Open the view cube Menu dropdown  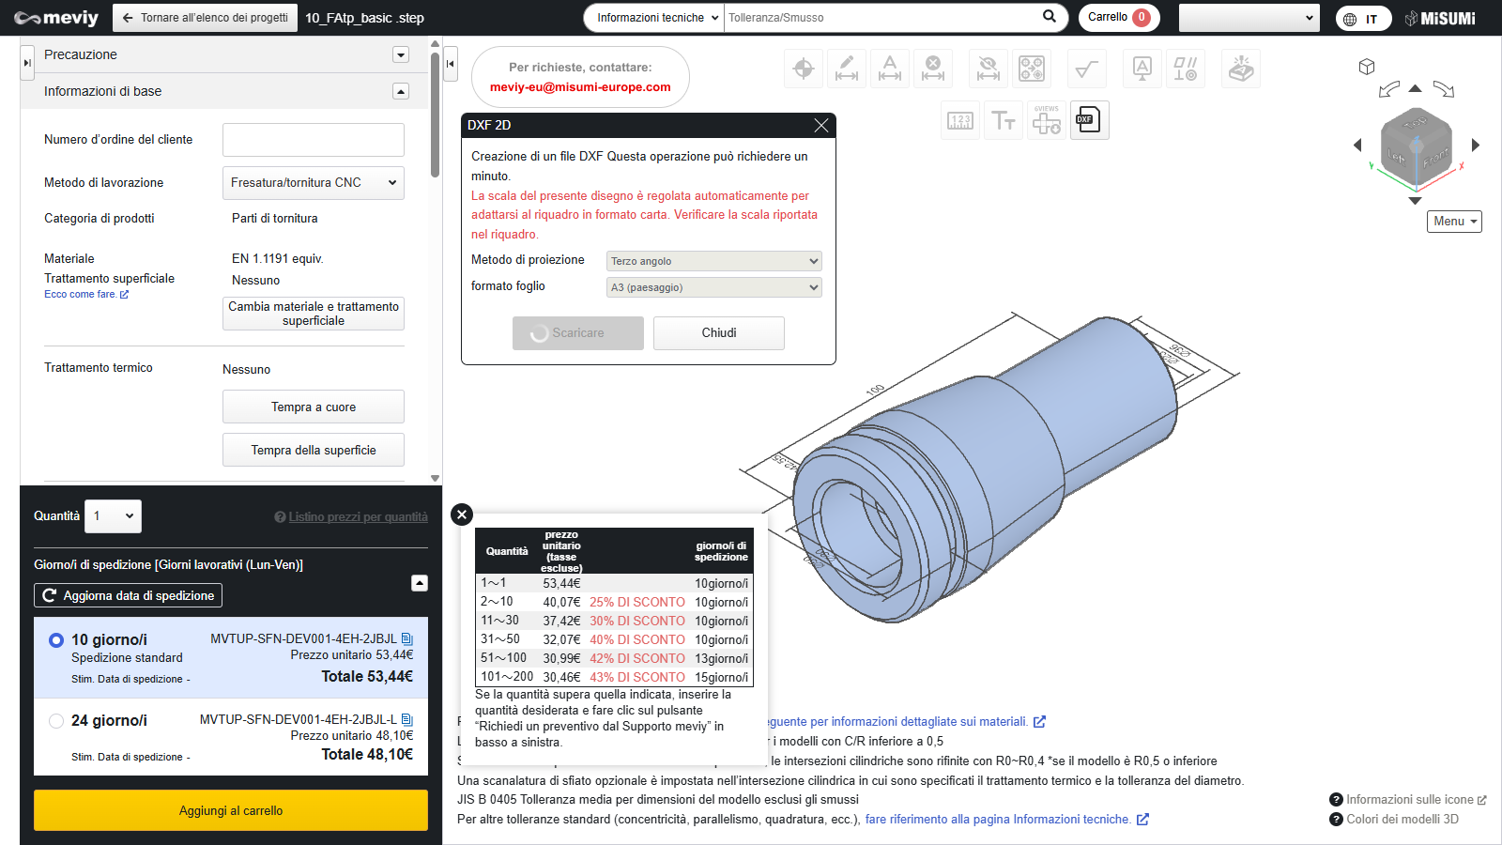(x=1454, y=222)
